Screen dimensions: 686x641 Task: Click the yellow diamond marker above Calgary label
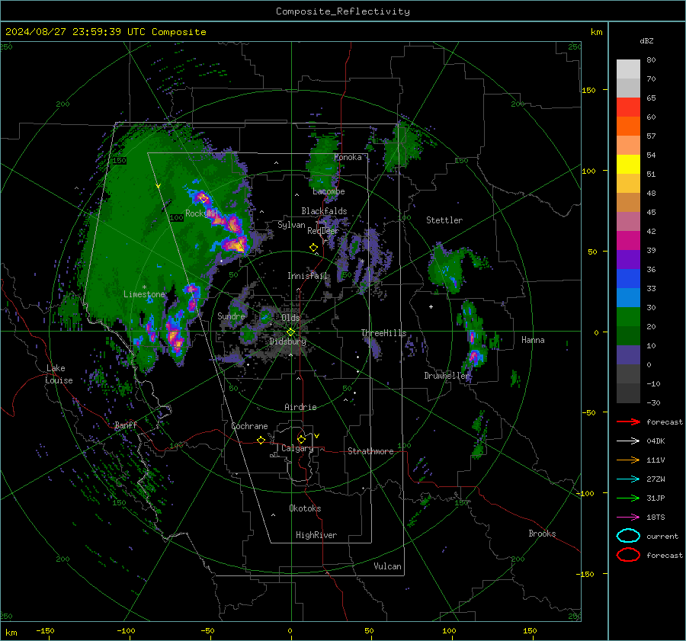(301, 439)
